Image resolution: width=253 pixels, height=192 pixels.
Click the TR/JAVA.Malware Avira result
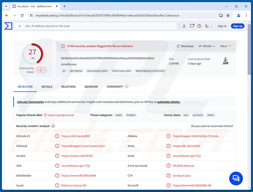[184, 166]
